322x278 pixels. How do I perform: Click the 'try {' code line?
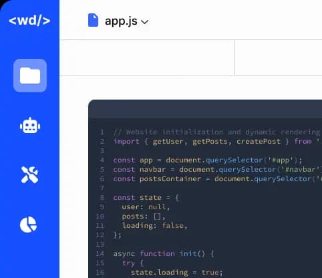(133, 263)
